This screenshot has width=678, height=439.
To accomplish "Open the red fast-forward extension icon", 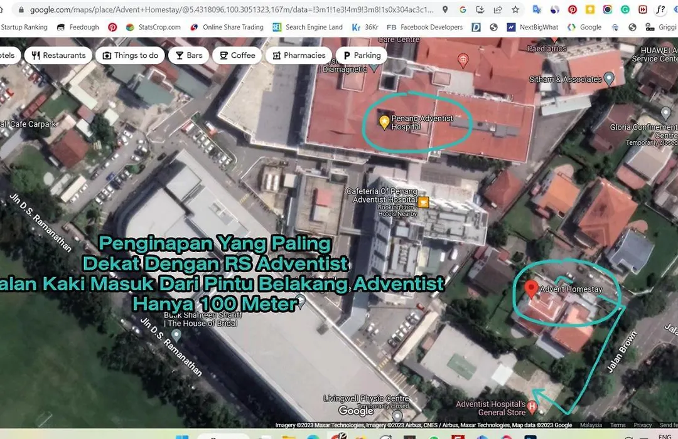I will pyautogui.click(x=643, y=9).
